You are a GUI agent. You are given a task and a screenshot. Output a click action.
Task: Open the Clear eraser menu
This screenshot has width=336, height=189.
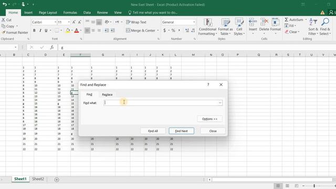point(292,31)
